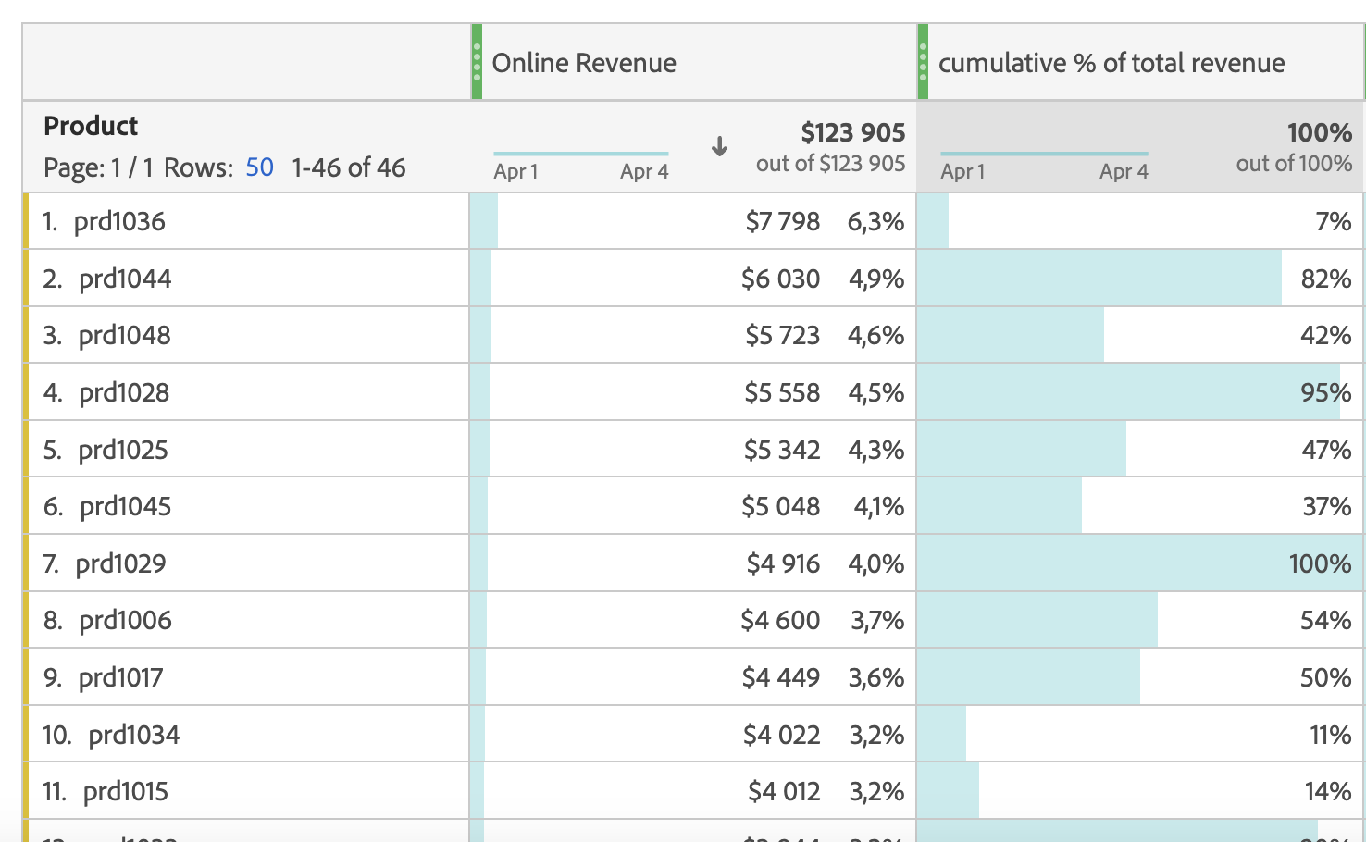Change the Rows count value 50
The image size is (1366, 842).
(259, 167)
